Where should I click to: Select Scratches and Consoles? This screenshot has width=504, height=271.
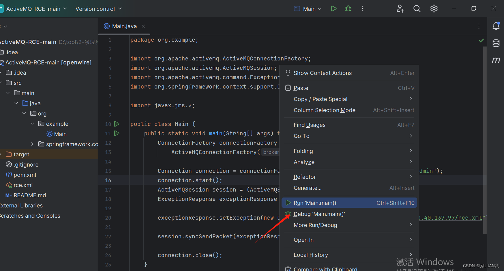[x=30, y=216]
